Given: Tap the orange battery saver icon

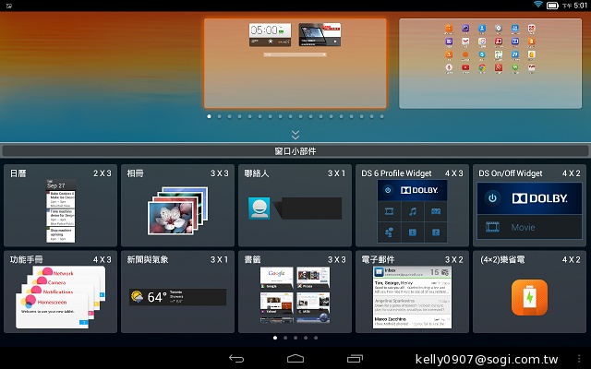Looking at the screenshot, I should [529, 297].
